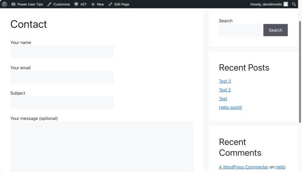
Task: Open A WordPress Commenter link
Action: pyautogui.click(x=243, y=167)
